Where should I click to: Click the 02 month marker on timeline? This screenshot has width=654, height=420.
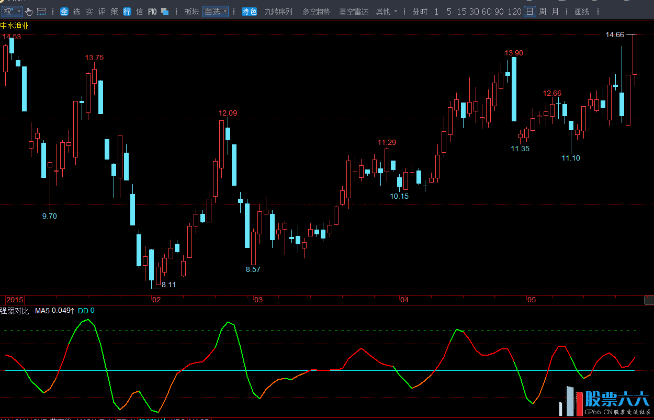(x=156, y=300)
